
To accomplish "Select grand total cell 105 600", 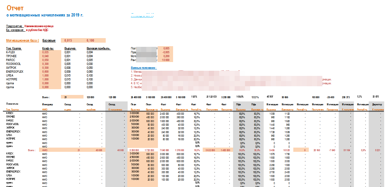I will 316,97.
